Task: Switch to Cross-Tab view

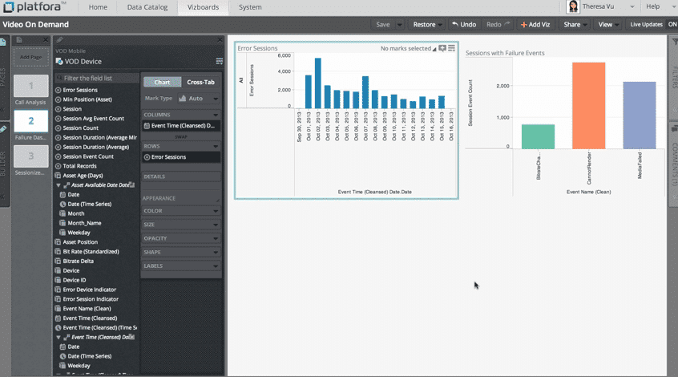Action: point(200,82)
